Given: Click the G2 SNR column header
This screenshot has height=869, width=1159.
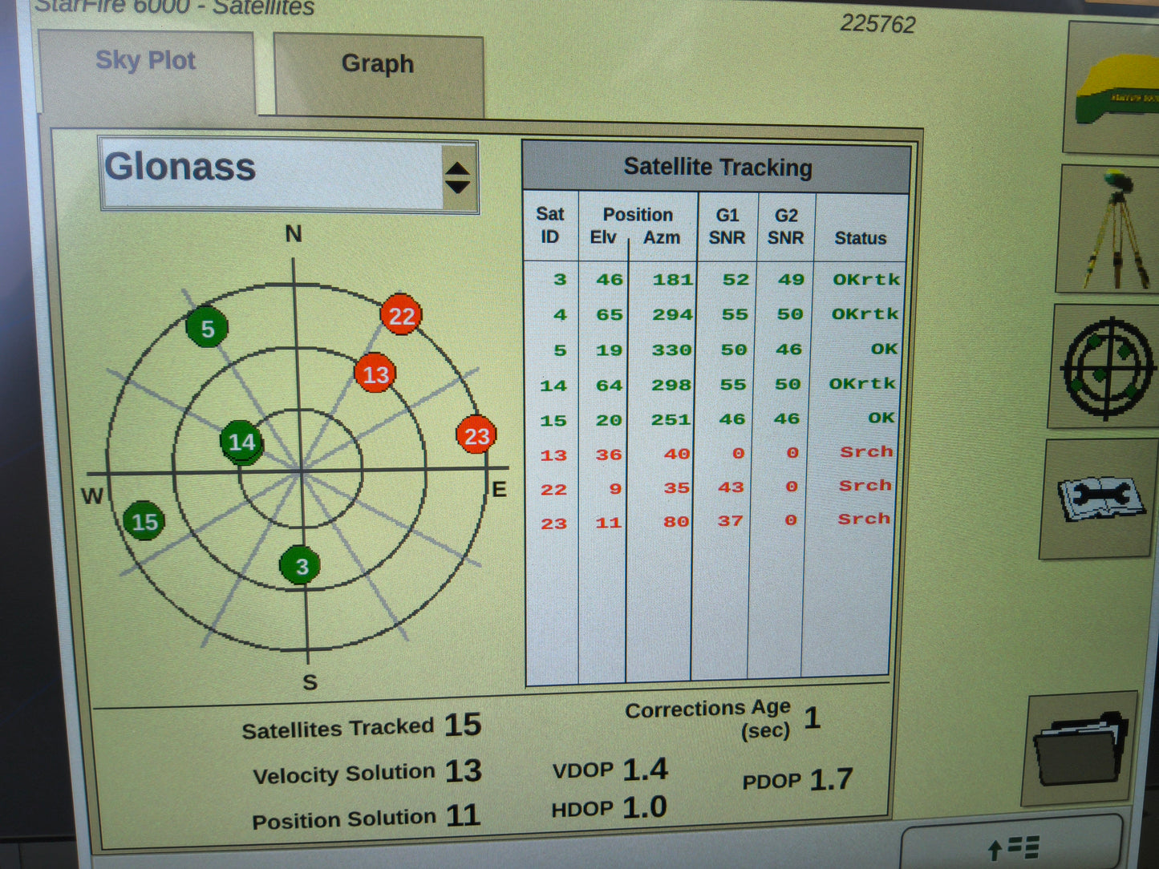Looking at the screenshot, I should pos(785,226).
